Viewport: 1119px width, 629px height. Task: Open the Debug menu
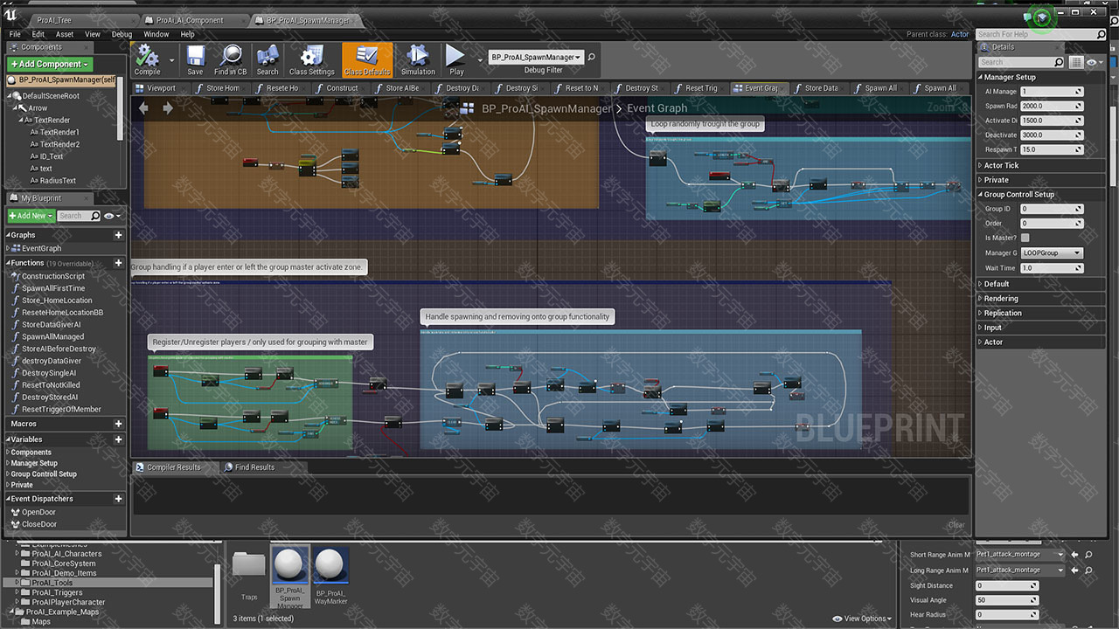coord(122,34)
